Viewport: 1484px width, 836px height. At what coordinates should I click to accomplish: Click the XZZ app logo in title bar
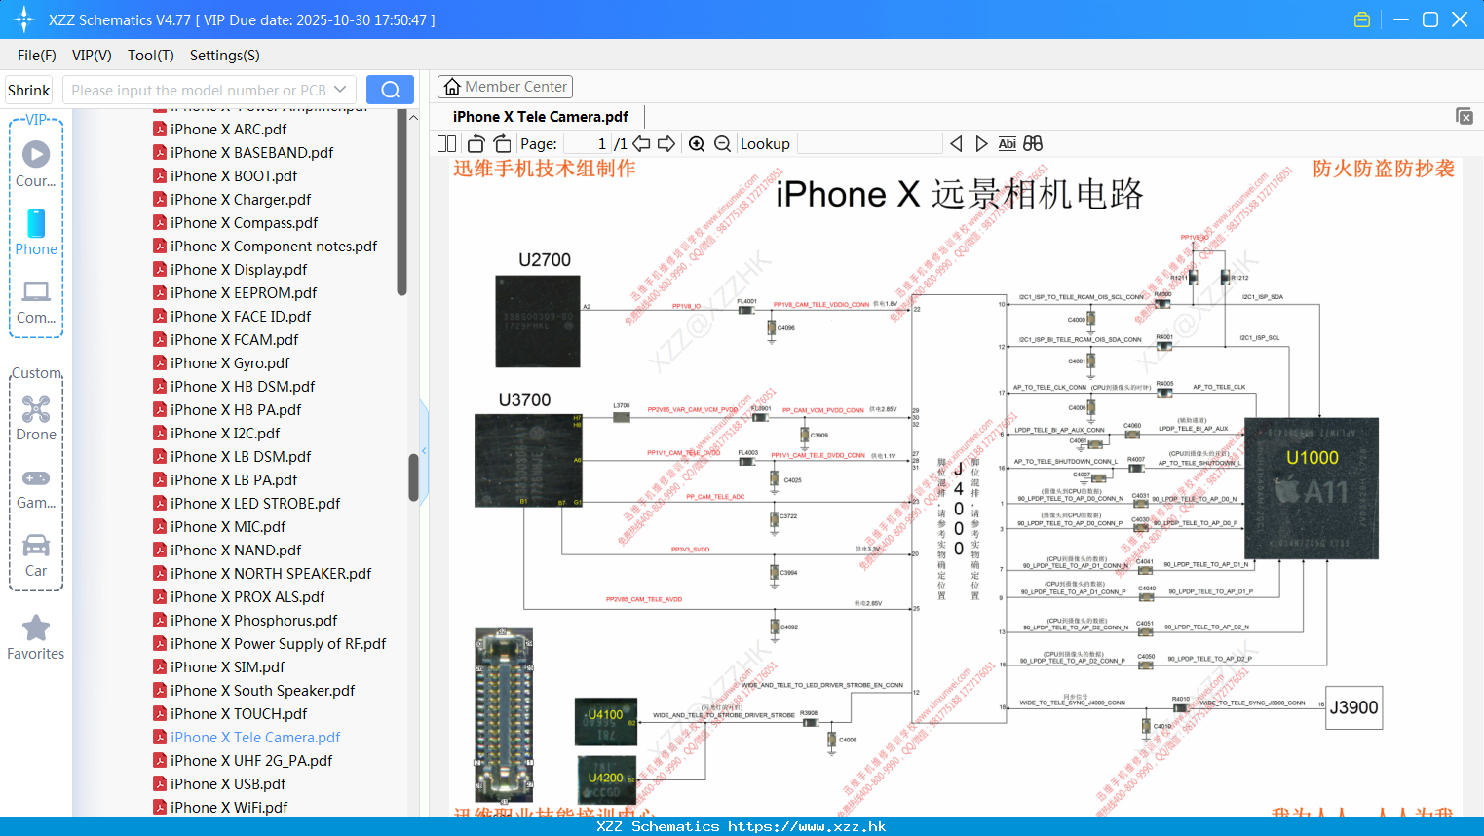(23, 19)
